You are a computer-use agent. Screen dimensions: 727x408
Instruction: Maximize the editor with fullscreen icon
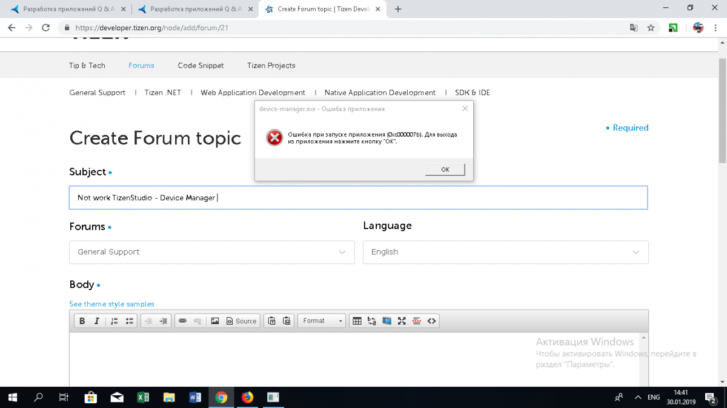click(402, 321)
